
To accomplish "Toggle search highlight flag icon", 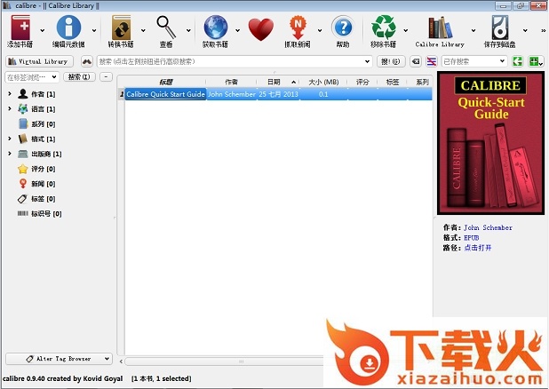I will tap(432, 61).
